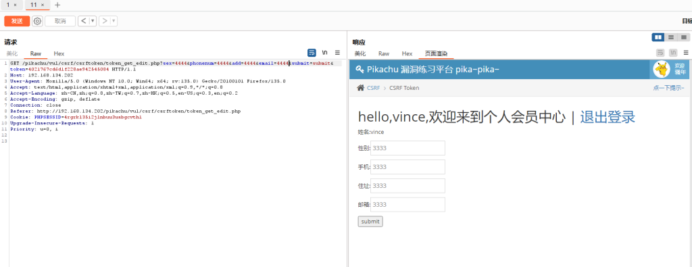Expand the history back dropdown arrow

[x=93, y=21]
